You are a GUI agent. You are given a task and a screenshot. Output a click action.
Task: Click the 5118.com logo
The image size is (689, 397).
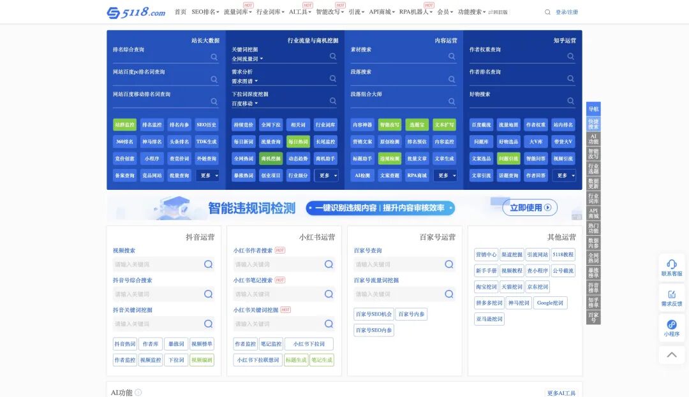tap(135, 11)
